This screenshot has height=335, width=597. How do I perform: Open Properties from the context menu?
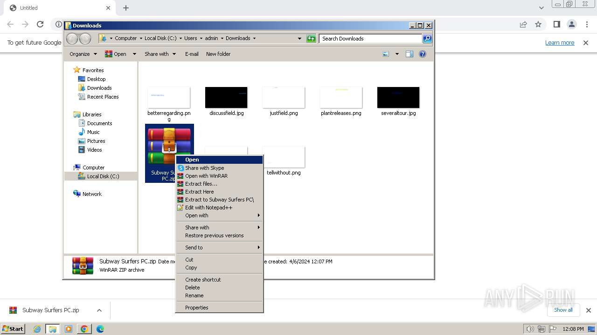(219, 308)
